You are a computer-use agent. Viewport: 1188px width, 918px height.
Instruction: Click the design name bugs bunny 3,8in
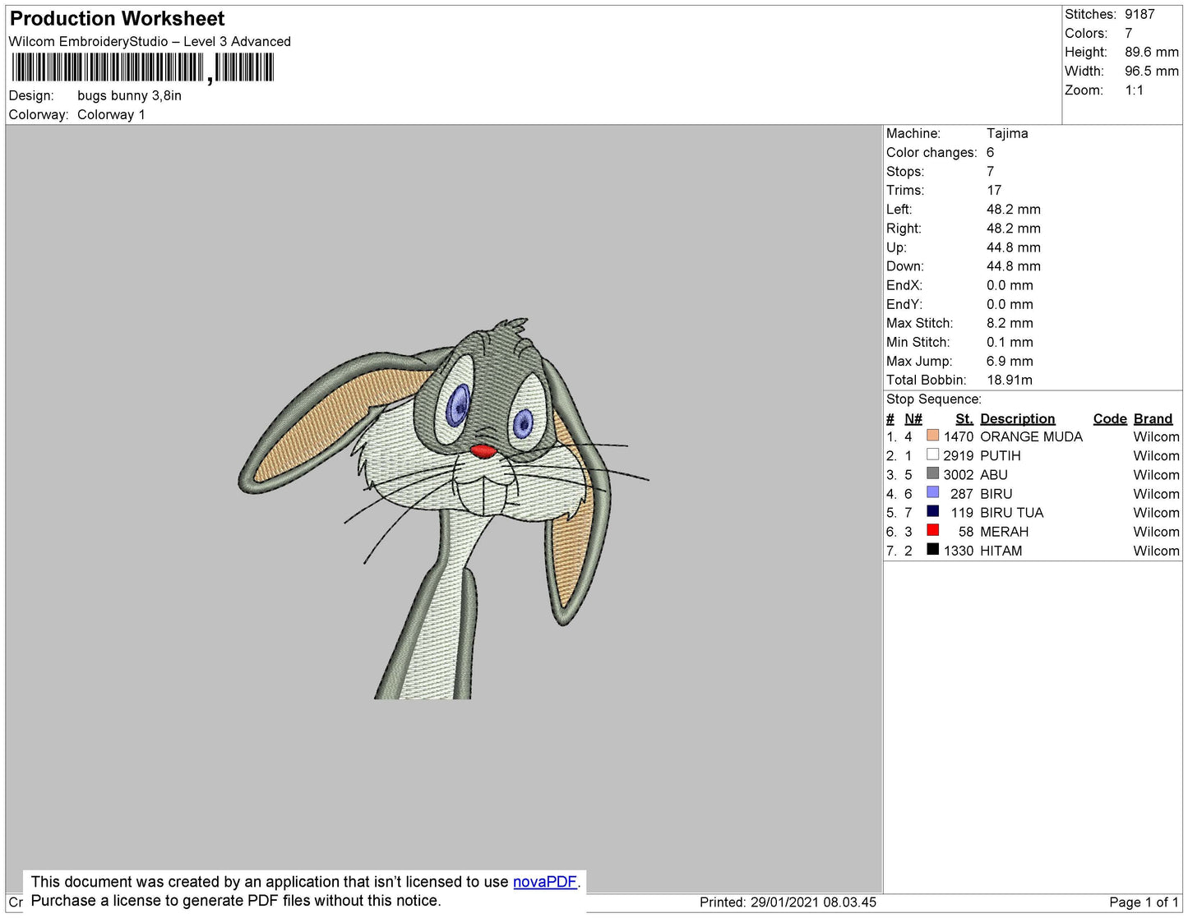pos(129,95)
